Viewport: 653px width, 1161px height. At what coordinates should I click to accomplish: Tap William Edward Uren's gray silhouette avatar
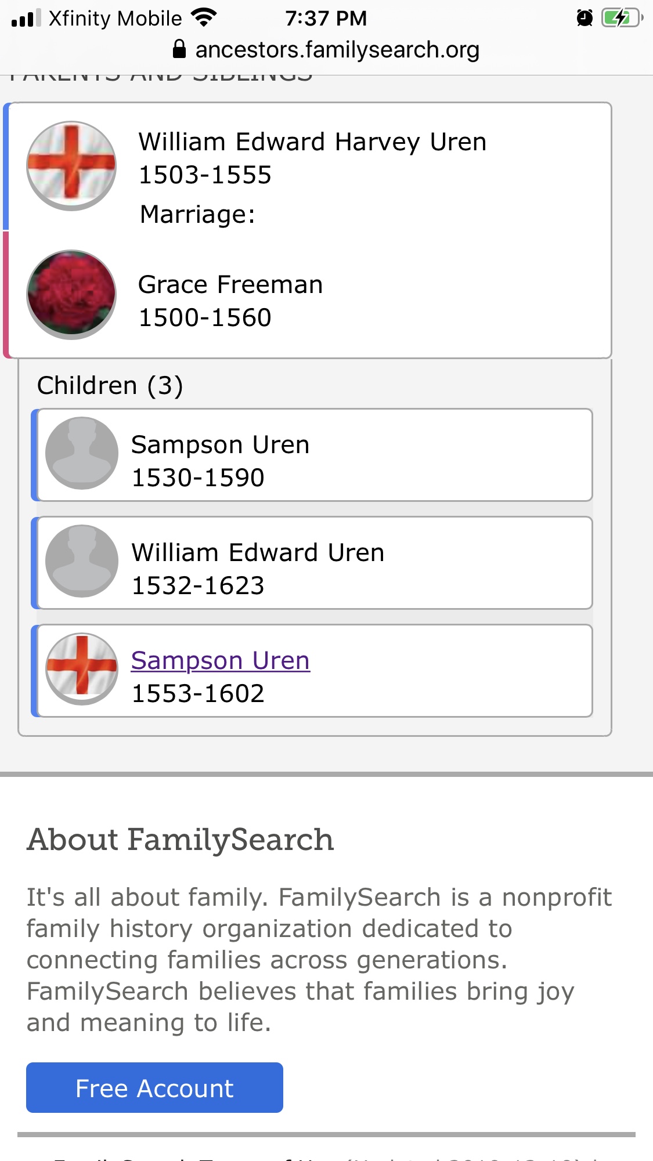(x=82, y=561)
